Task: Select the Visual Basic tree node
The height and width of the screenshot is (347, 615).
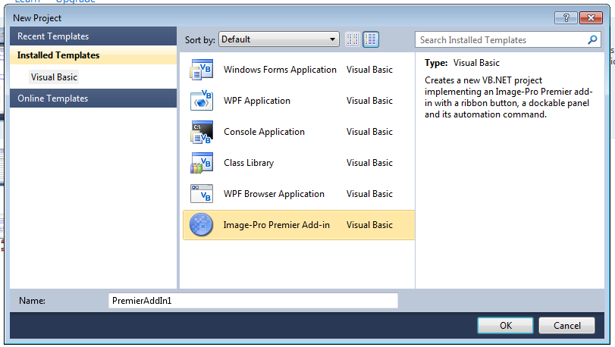Action: [54, 77]
